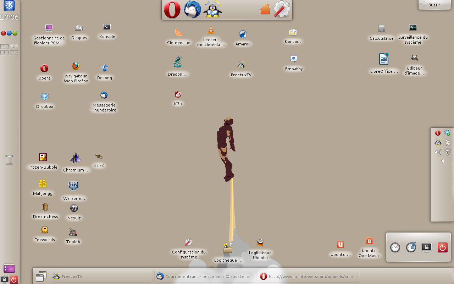
Task: Launch K3b disc burner
Action: [x=178, y=94]
